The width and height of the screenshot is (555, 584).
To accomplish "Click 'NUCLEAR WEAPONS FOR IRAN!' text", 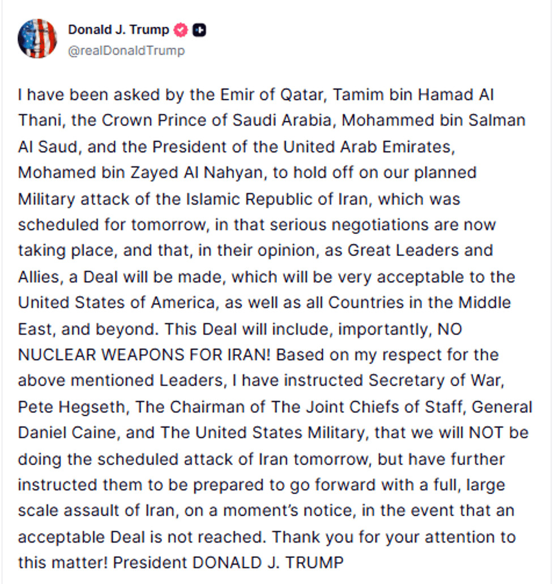I will click(x=144, y=355).
